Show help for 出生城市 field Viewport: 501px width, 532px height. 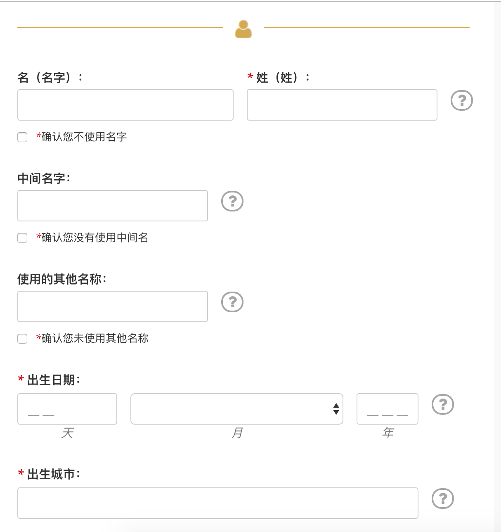point(442,499)
